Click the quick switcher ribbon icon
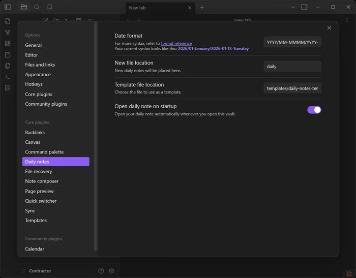 pyautogui.click(x=8, y=21)
